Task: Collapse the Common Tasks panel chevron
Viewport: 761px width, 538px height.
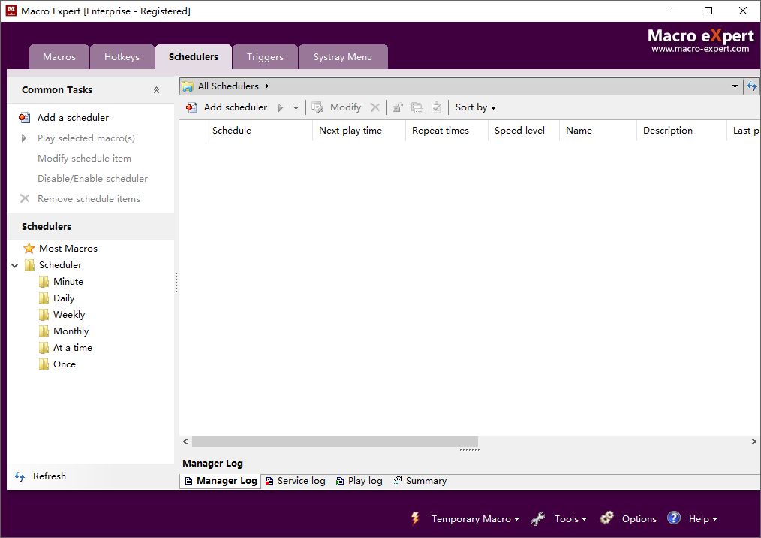Action: tap(156, 90)
